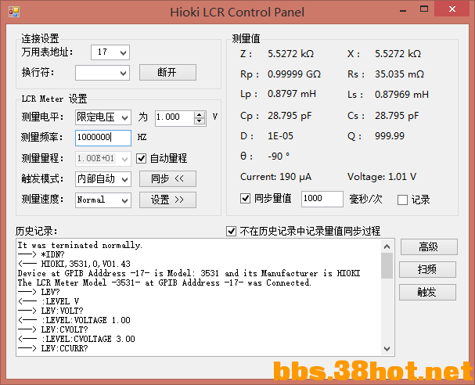Click log line 'It was terminated normally.'

pos(80,245)
